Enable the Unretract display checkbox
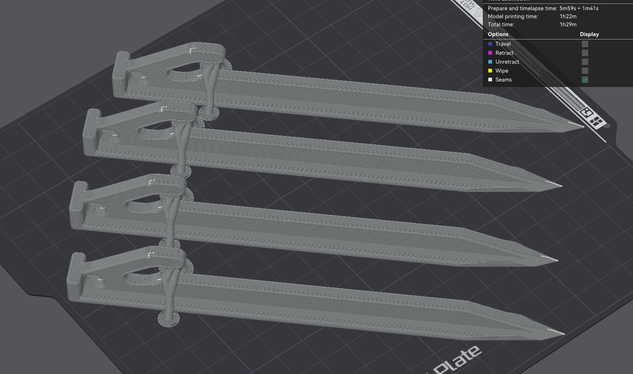633x374 pixels. (x=585, y=62)
